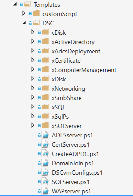Screen dimensions: 133x196
Task: Open the DomainJoin.ps1 file name
Action: tap(73, 163)
